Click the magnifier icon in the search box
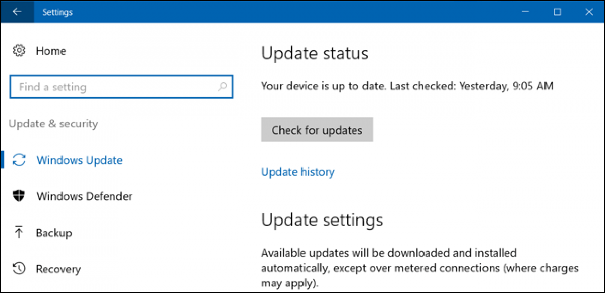 [222, 87]
